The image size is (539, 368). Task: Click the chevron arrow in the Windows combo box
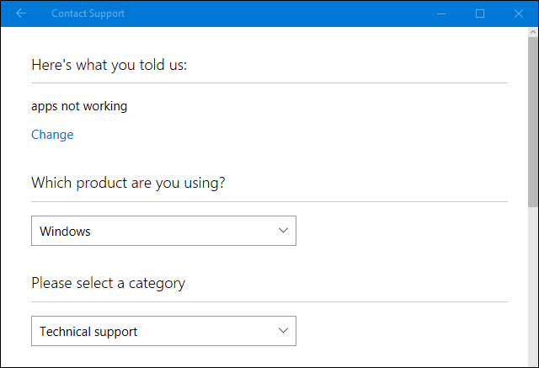click(283, 231)
